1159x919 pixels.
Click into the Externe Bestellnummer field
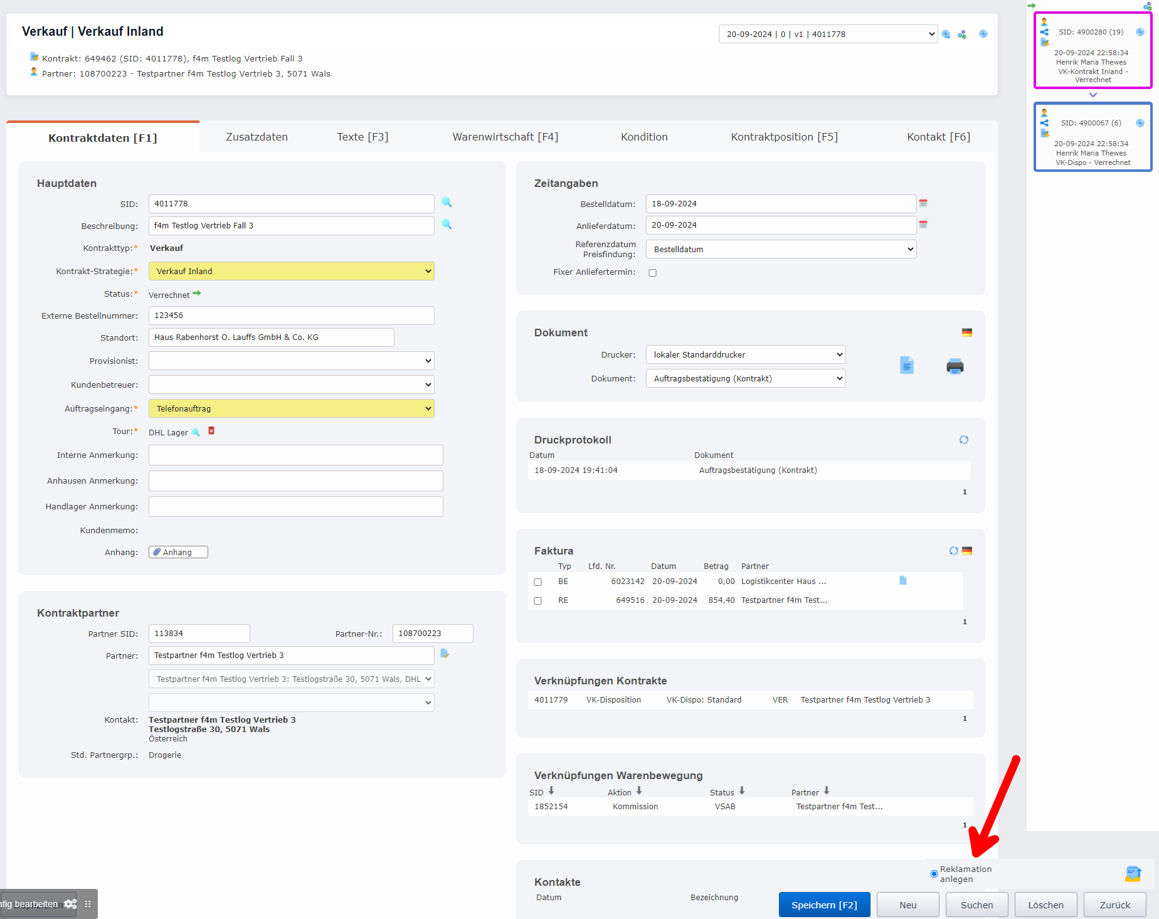click(291, 316)
